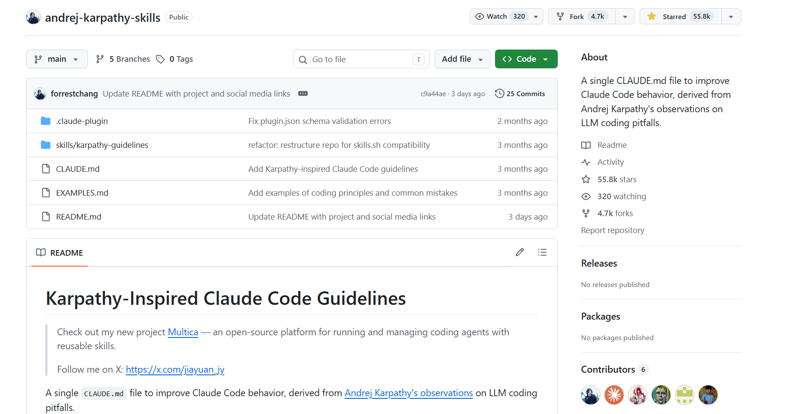Viewport: 785px width, 414px height.
Task: Click the skills/karpathy-guidelines folder icon
Action: (x=45, y=145)
